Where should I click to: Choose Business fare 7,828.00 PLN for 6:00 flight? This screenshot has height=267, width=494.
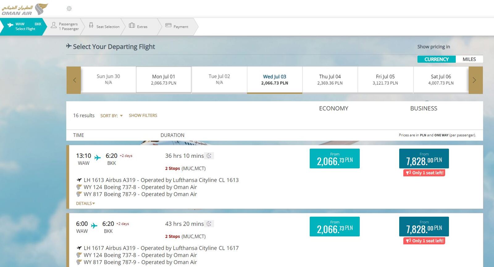pyautogui.click(x=424, y=227)
